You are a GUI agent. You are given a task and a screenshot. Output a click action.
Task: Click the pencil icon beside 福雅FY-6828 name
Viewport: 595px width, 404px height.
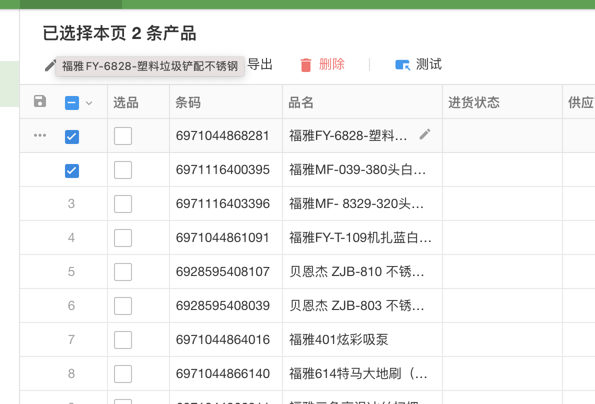[x=424, y=134]
